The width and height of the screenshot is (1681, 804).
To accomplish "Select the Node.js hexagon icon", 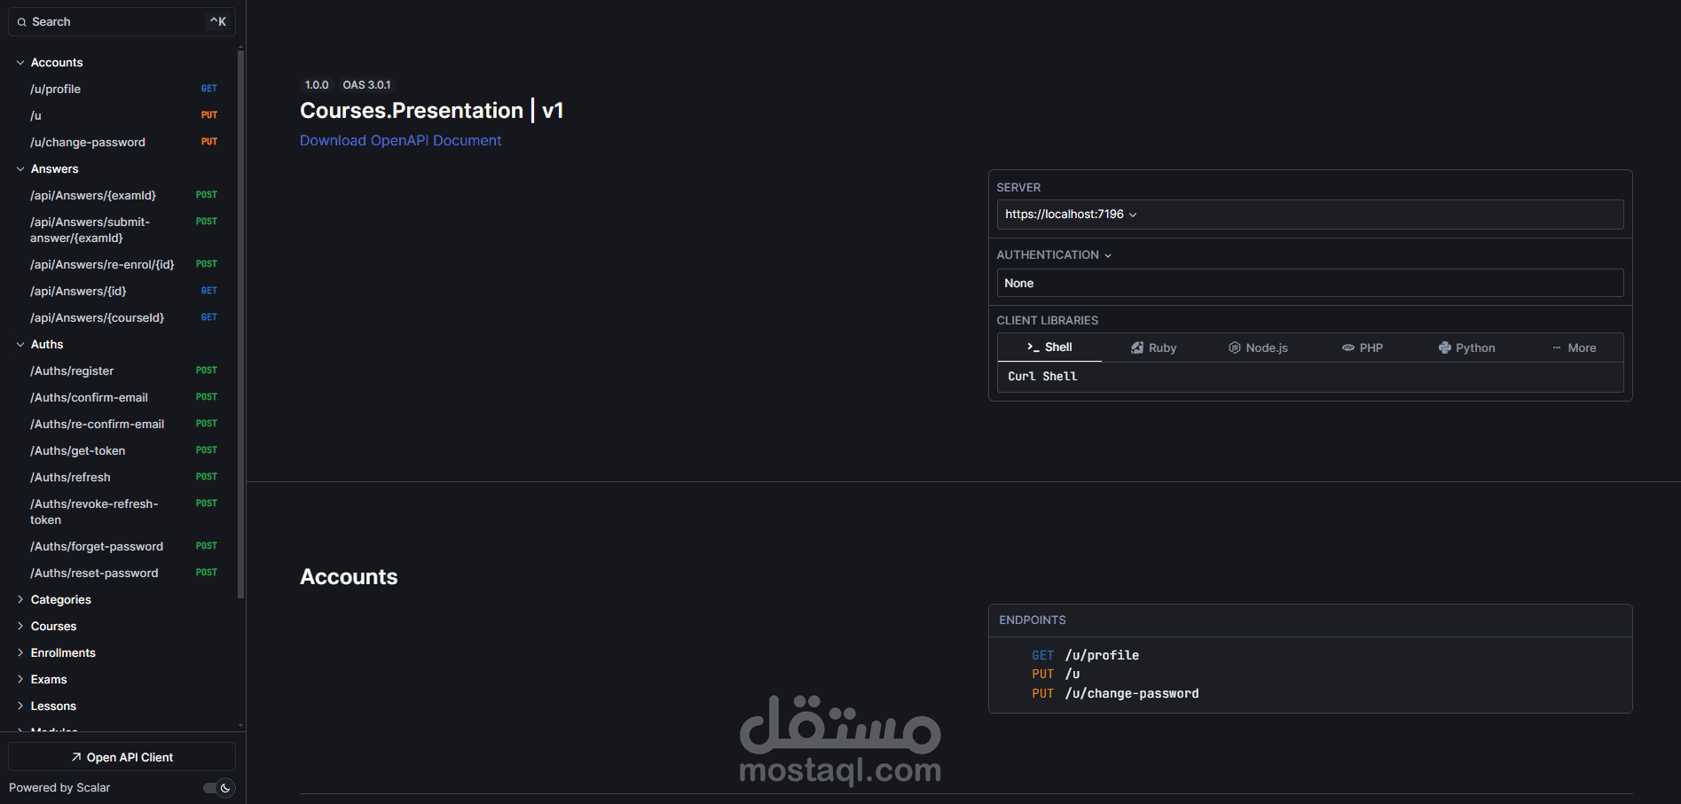I will click(x=1234, y=347).
